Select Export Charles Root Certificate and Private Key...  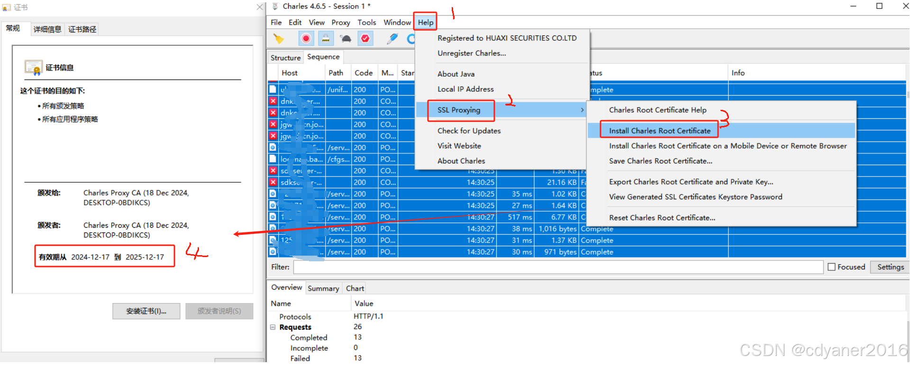(691, 182)
